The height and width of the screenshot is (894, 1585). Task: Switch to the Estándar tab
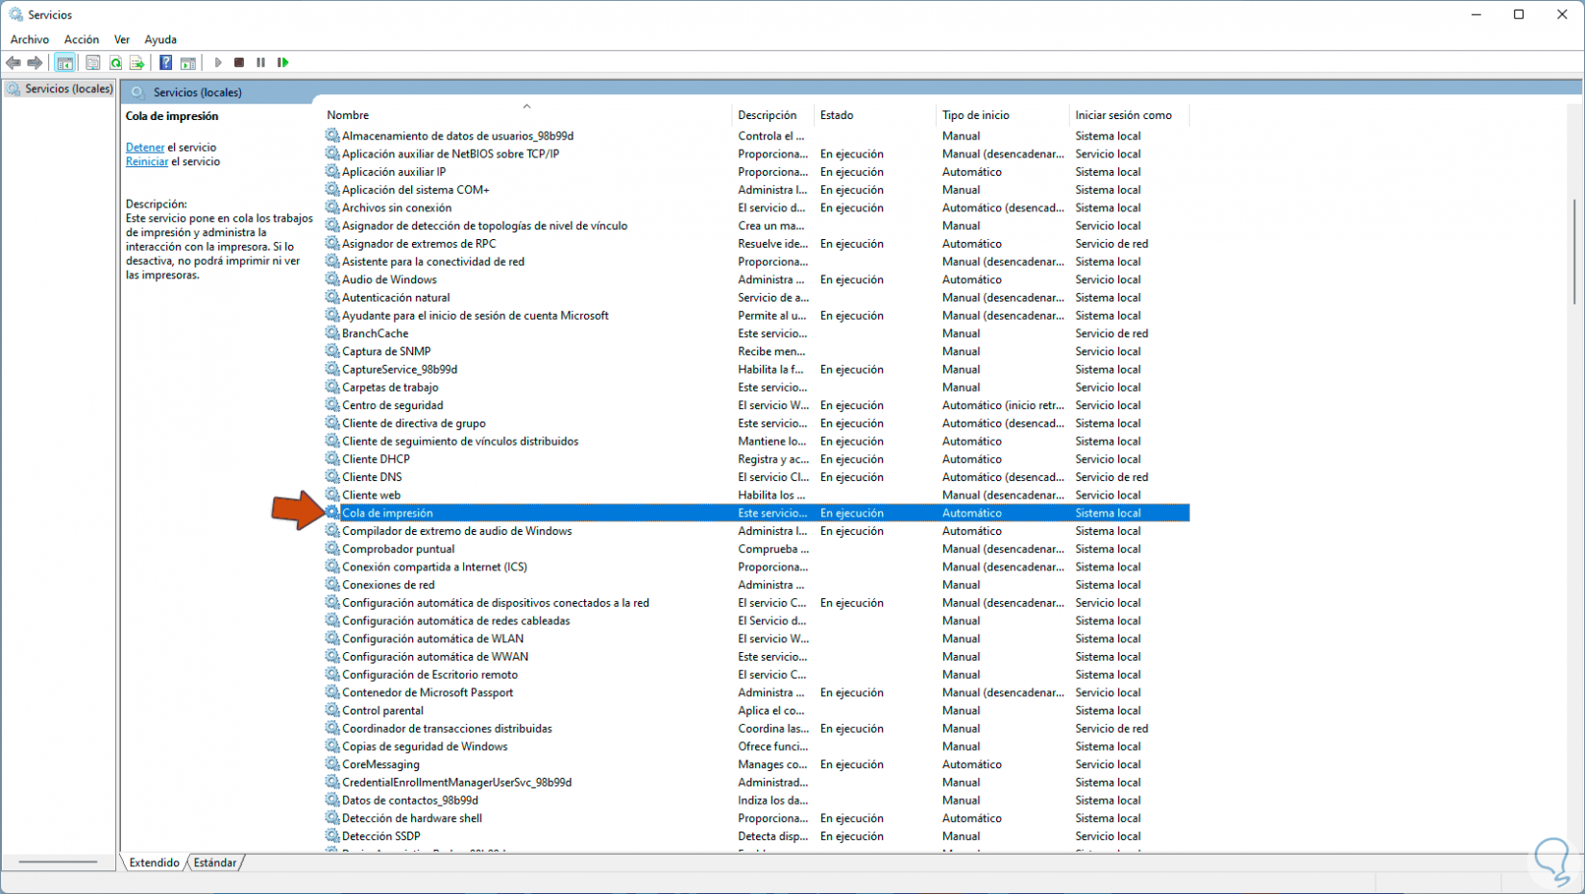214,862
